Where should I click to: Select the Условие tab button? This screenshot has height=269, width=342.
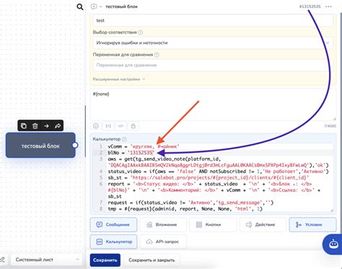(x=312, y=224)
